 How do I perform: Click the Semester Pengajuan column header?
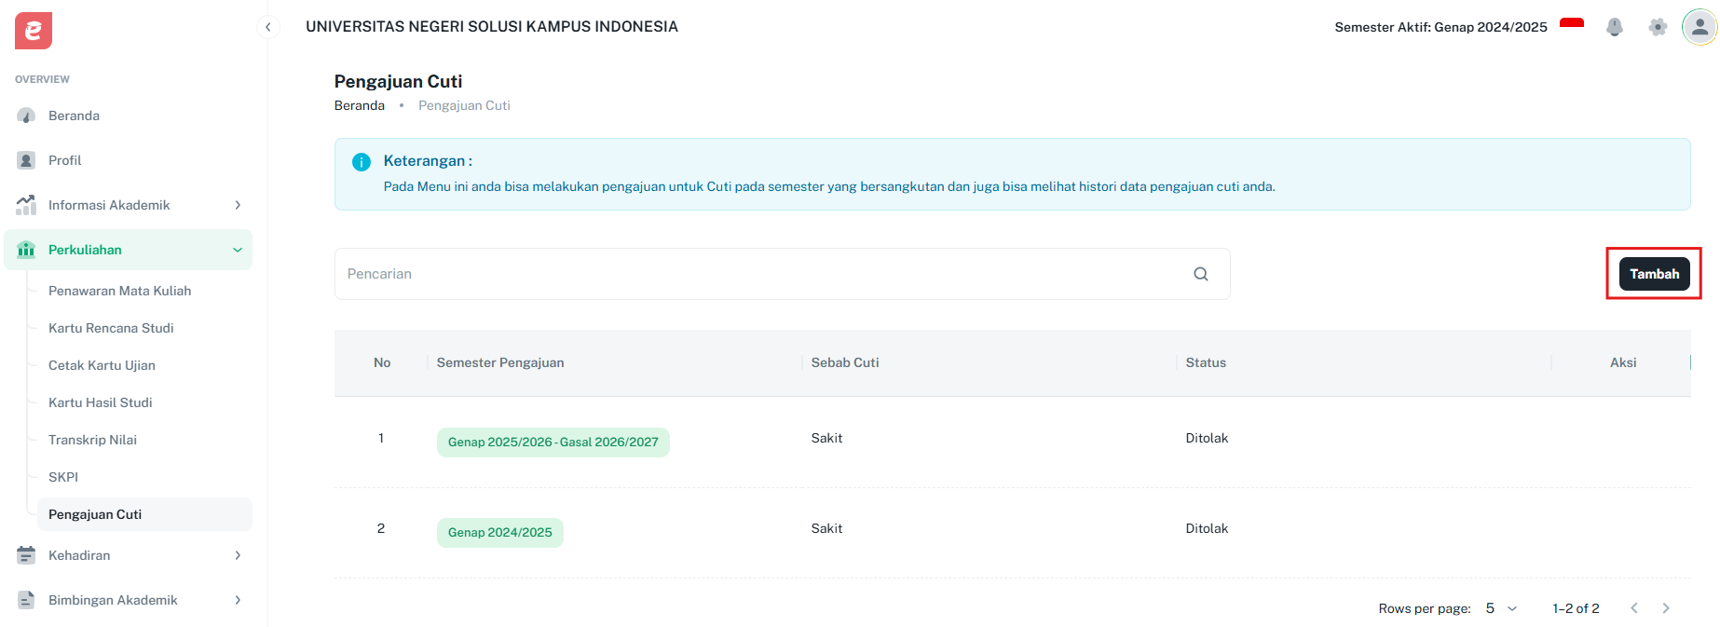click(x=500, y=362)
